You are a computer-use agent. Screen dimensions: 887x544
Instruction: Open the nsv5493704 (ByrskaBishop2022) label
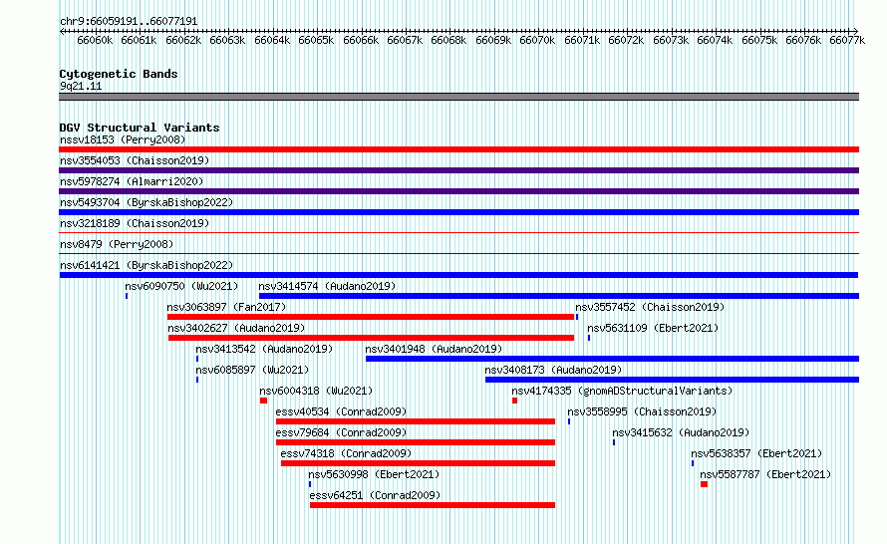pos(147,202)
